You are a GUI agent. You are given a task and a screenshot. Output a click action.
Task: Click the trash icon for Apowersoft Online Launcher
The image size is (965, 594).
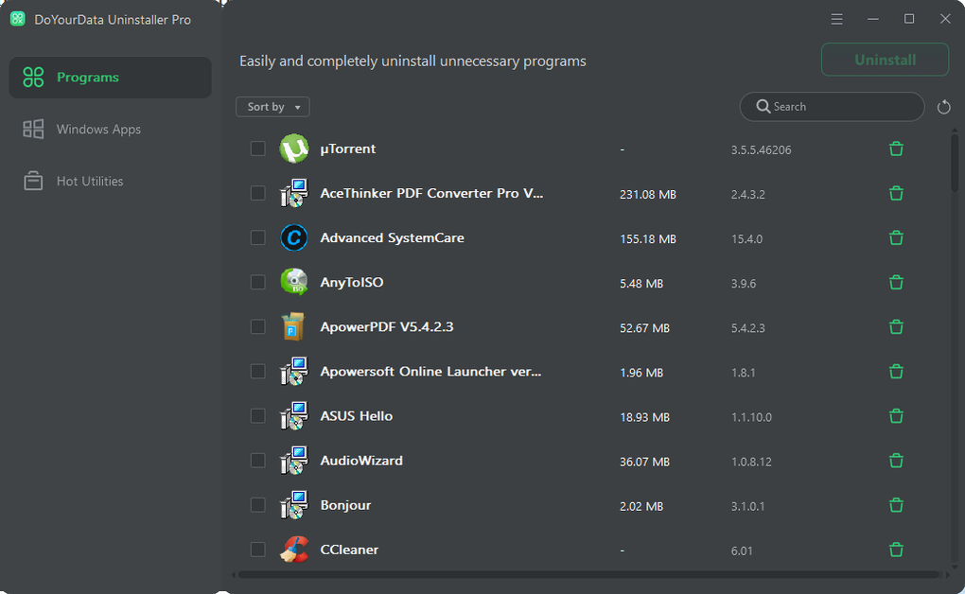click(x=896, y=371)
